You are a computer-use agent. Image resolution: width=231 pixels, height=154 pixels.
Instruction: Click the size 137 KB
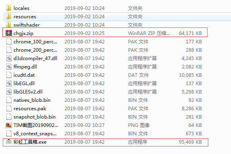coord(194,84)
